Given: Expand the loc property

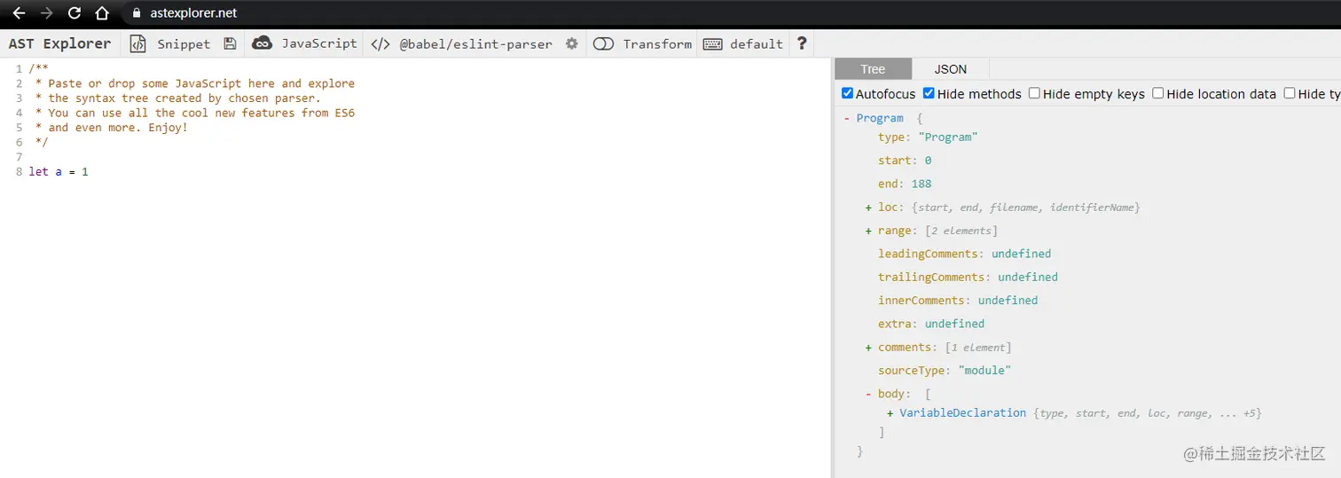Looking at the screenshot, I should coord(869,208).
